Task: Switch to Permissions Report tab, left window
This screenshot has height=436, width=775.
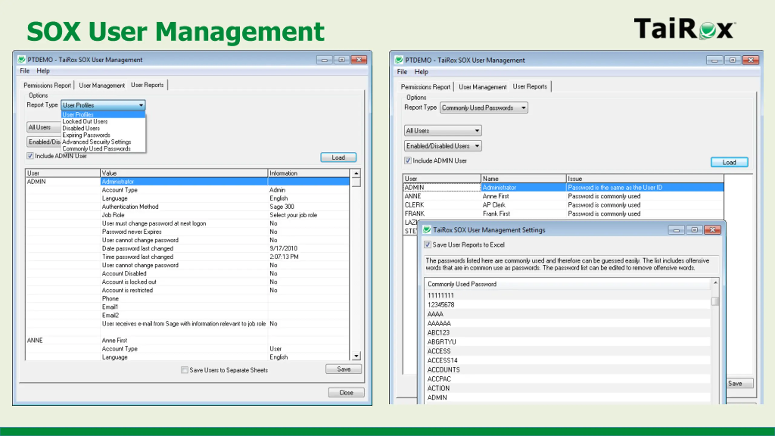Action: point(47,85)
